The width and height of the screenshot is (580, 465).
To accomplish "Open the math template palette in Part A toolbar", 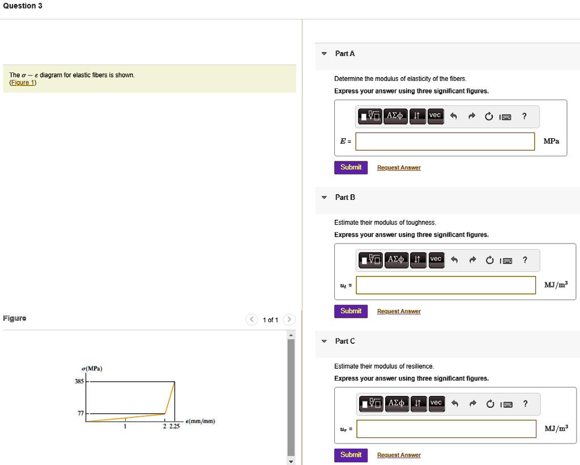I will click(369, 116).
